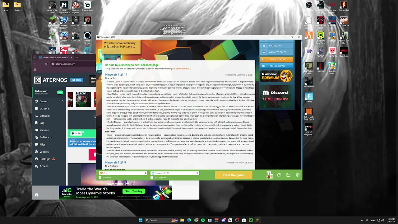
Task: Click the Aternos Help button
Action: pos(76,80)
